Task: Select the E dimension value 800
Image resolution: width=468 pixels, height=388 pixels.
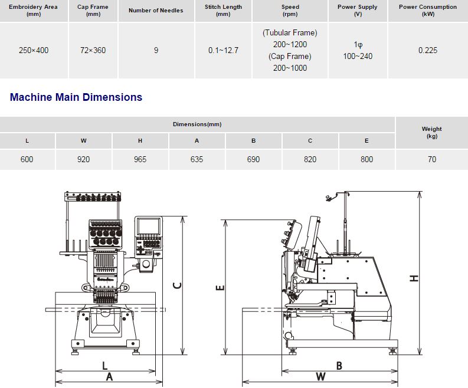Action: [x=366, y=159]
